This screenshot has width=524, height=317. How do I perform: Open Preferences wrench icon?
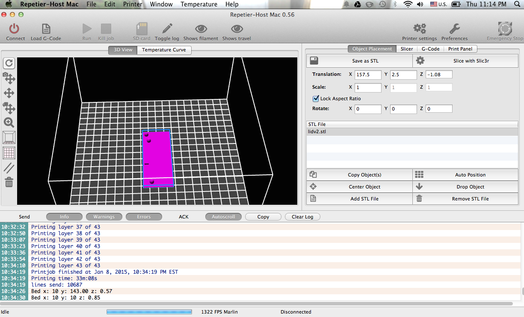454,29
